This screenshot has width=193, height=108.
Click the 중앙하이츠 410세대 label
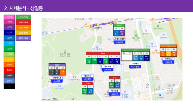click(x=57, y=79)
